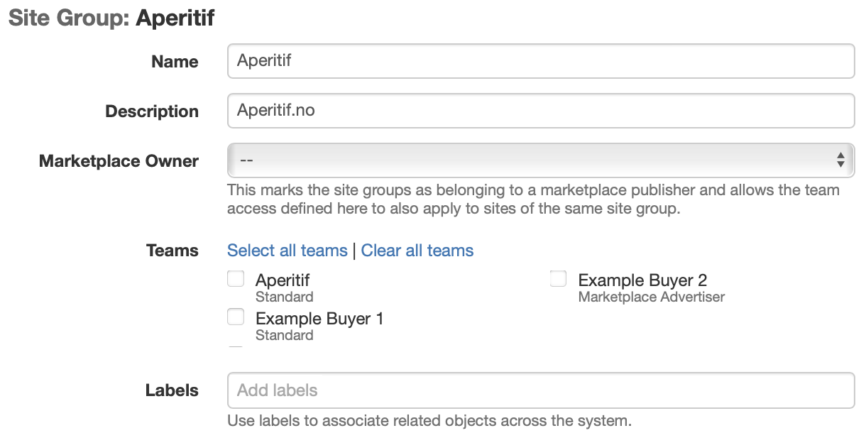866x433 pixels.
Task: Tick the Example Buyer 2 checkbox
Action: [559, 279]
